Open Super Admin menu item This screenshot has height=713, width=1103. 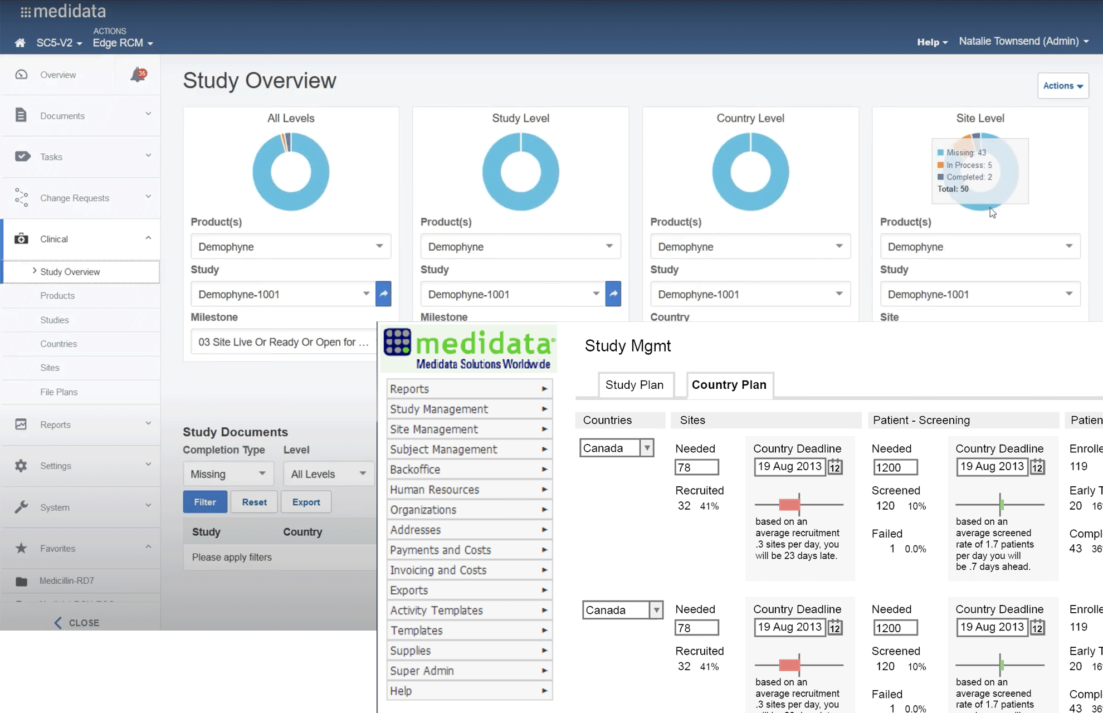pos(469,671)
